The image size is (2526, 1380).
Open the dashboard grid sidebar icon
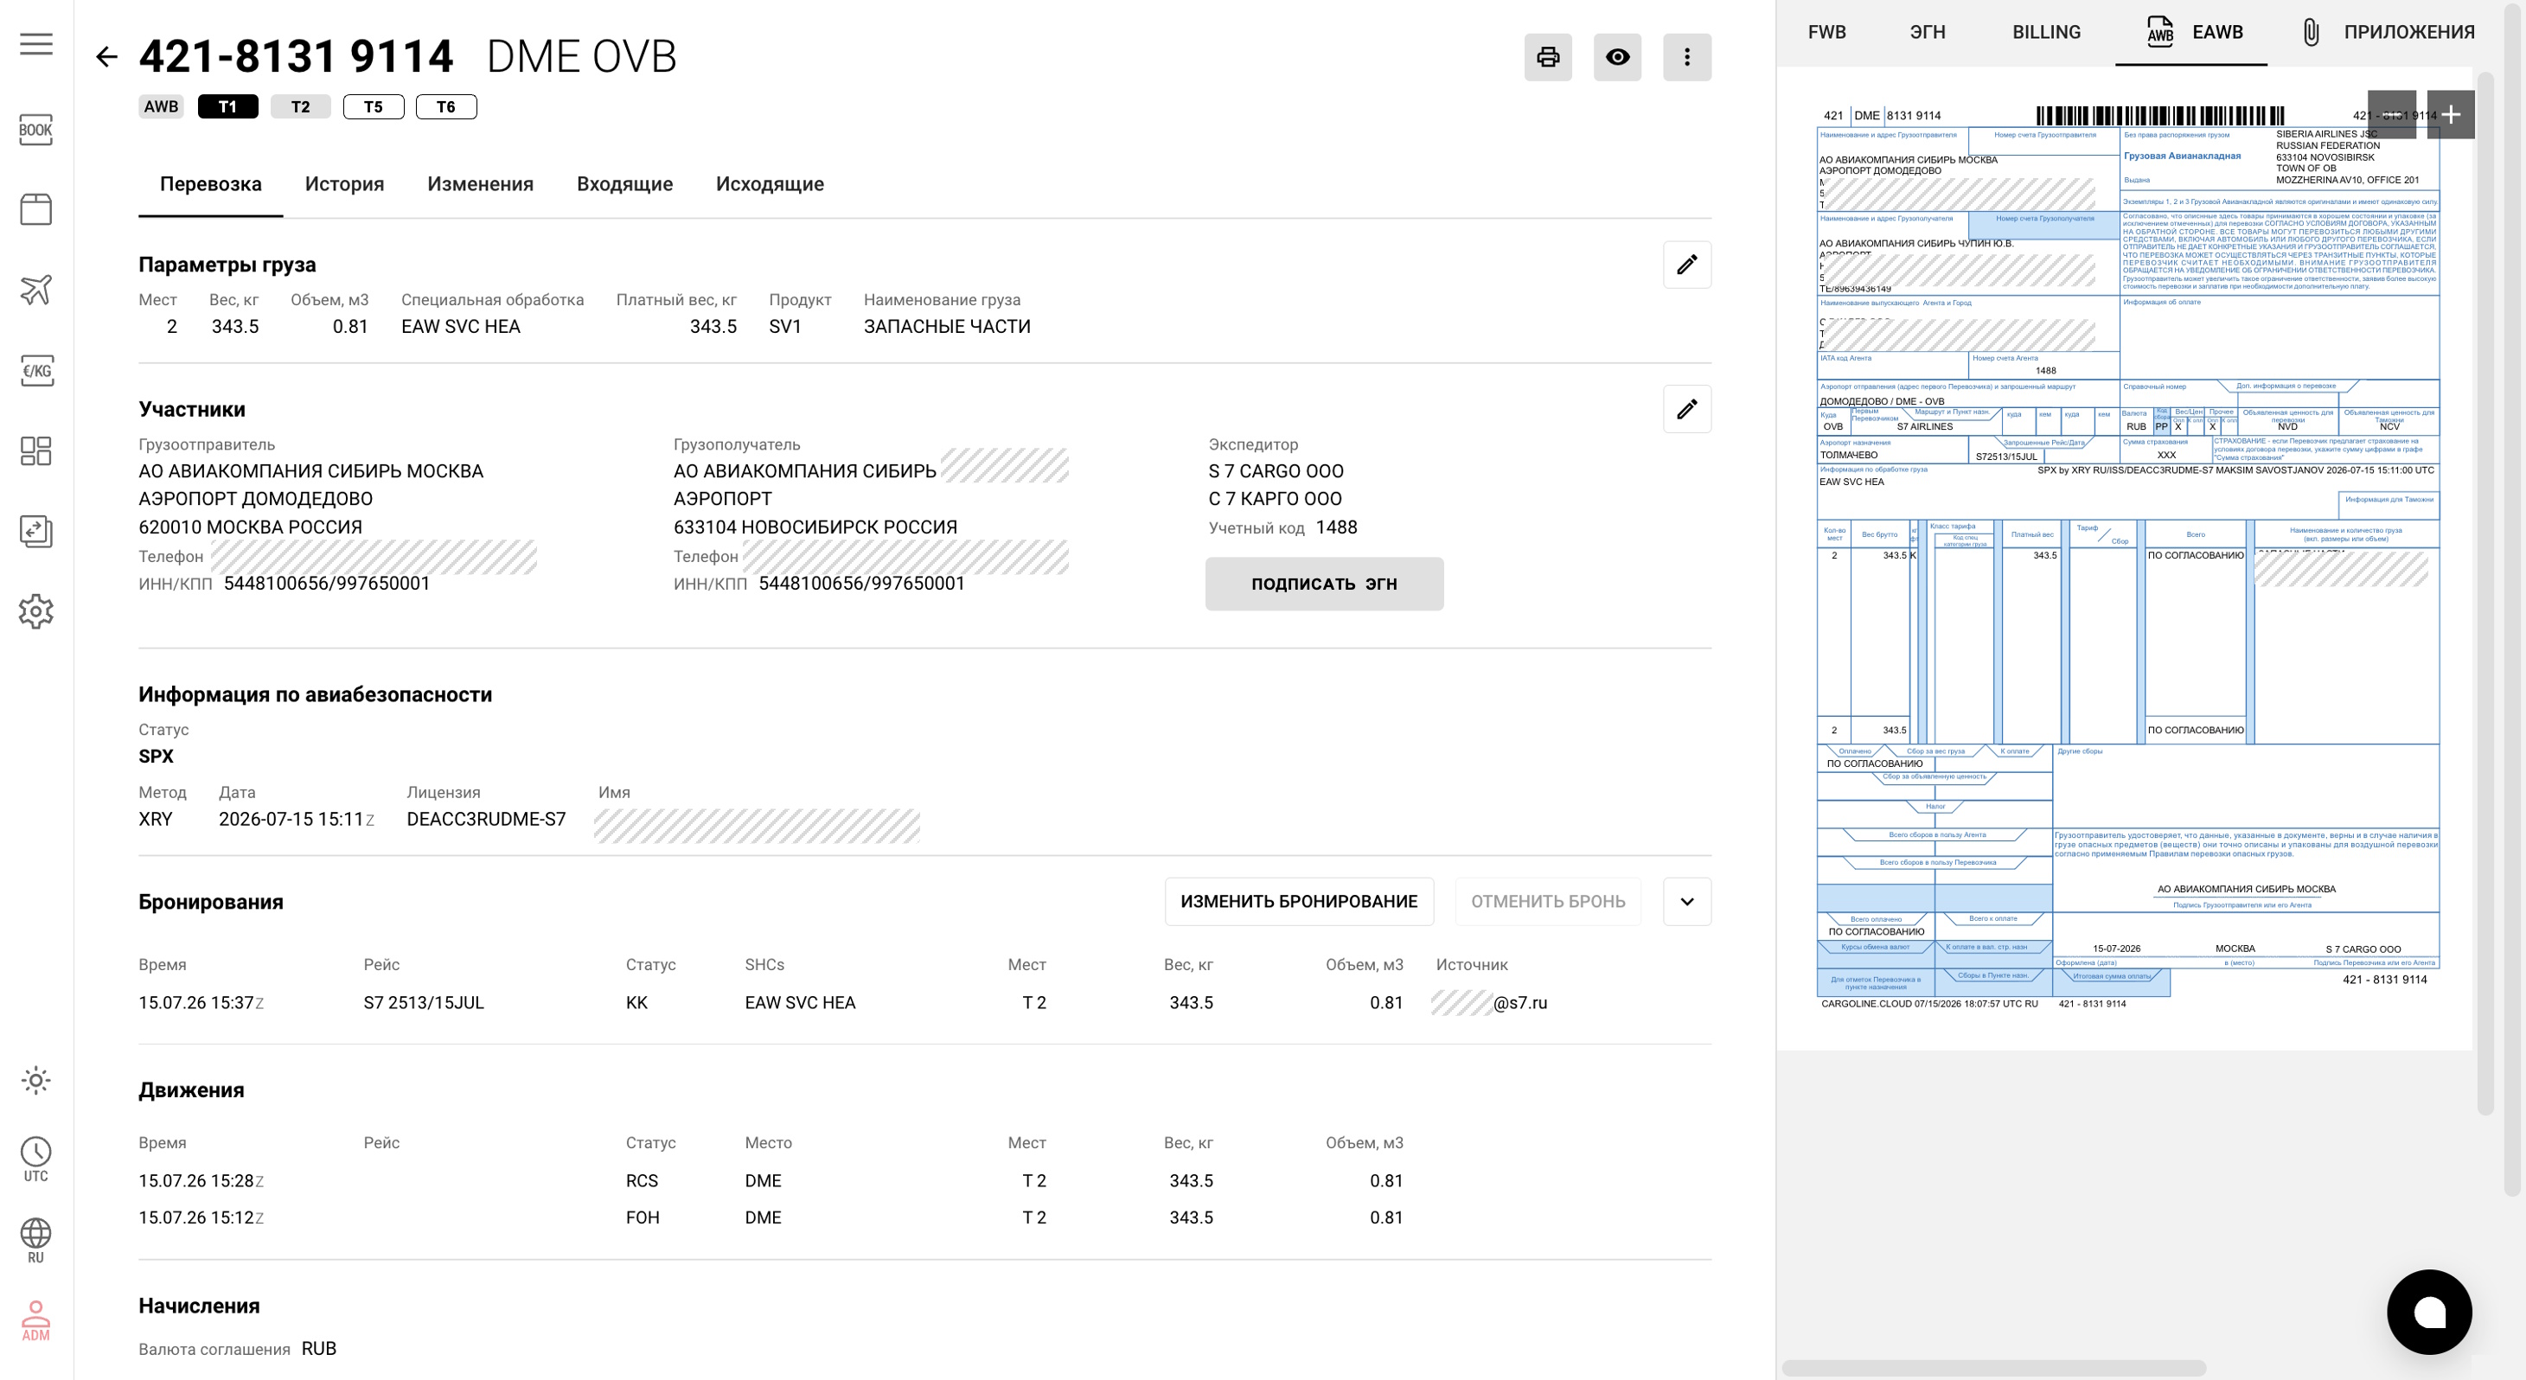tap(36, 450)
